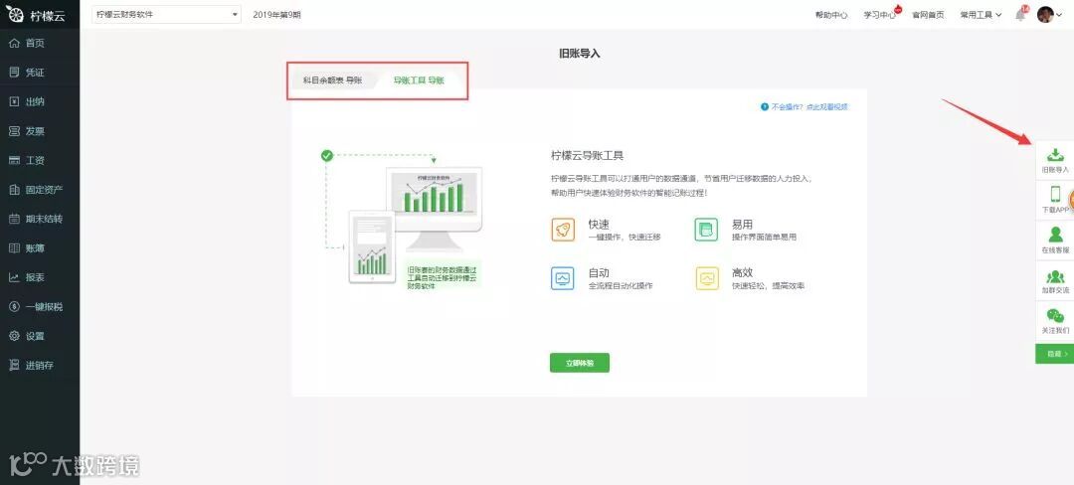Open the 凭证 voucher icon in sidebar
The image size is (1074, 485).
(x=14, y=73)
